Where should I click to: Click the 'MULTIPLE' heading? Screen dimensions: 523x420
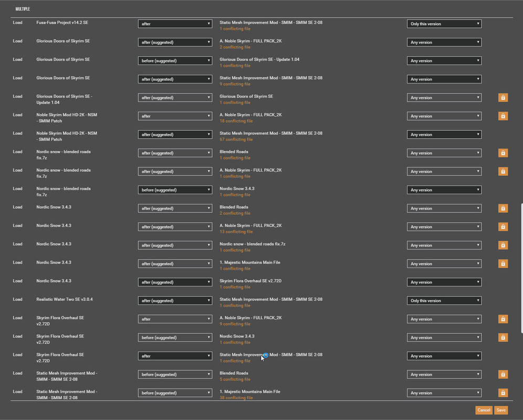(x=23, y=9)
